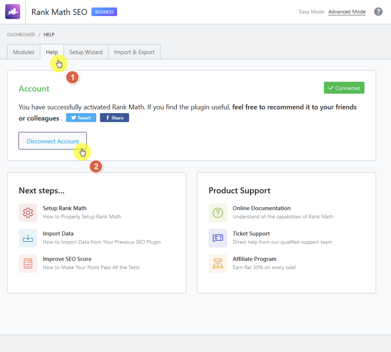
Task: Click the green Connected status badge
Action: (x=344, y=88)
